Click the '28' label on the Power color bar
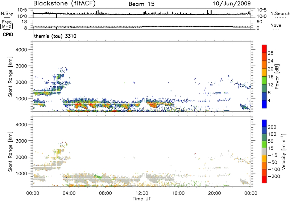 [x=270, y=53]
